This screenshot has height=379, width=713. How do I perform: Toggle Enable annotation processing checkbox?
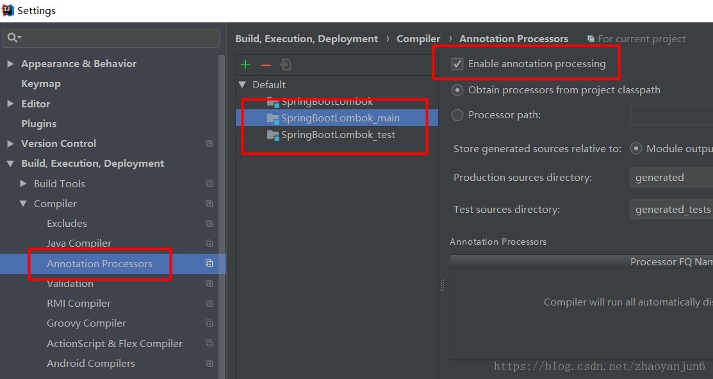(457, 64)
